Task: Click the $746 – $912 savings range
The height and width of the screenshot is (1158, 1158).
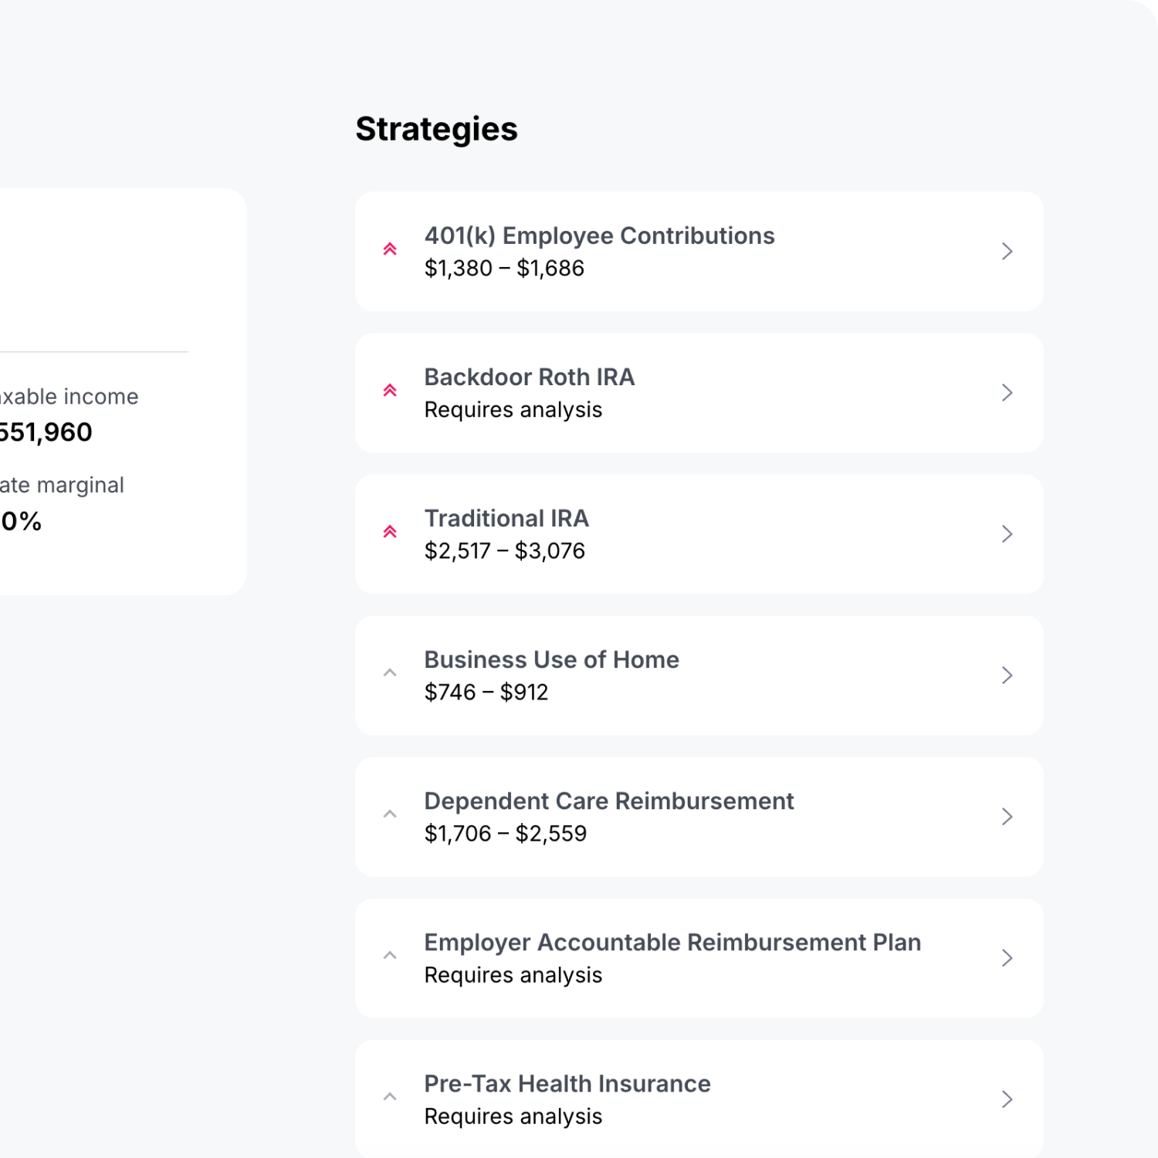Action: pyautogui.click(x=486, y=692)
